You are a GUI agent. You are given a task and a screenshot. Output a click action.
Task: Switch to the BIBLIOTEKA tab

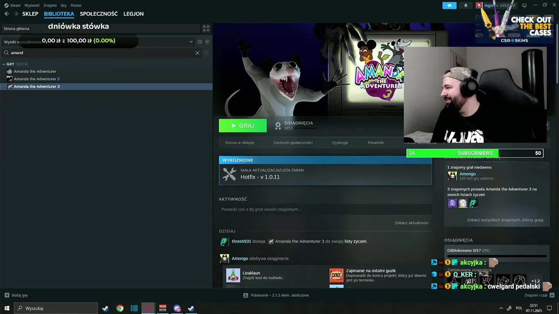[59, 14]
